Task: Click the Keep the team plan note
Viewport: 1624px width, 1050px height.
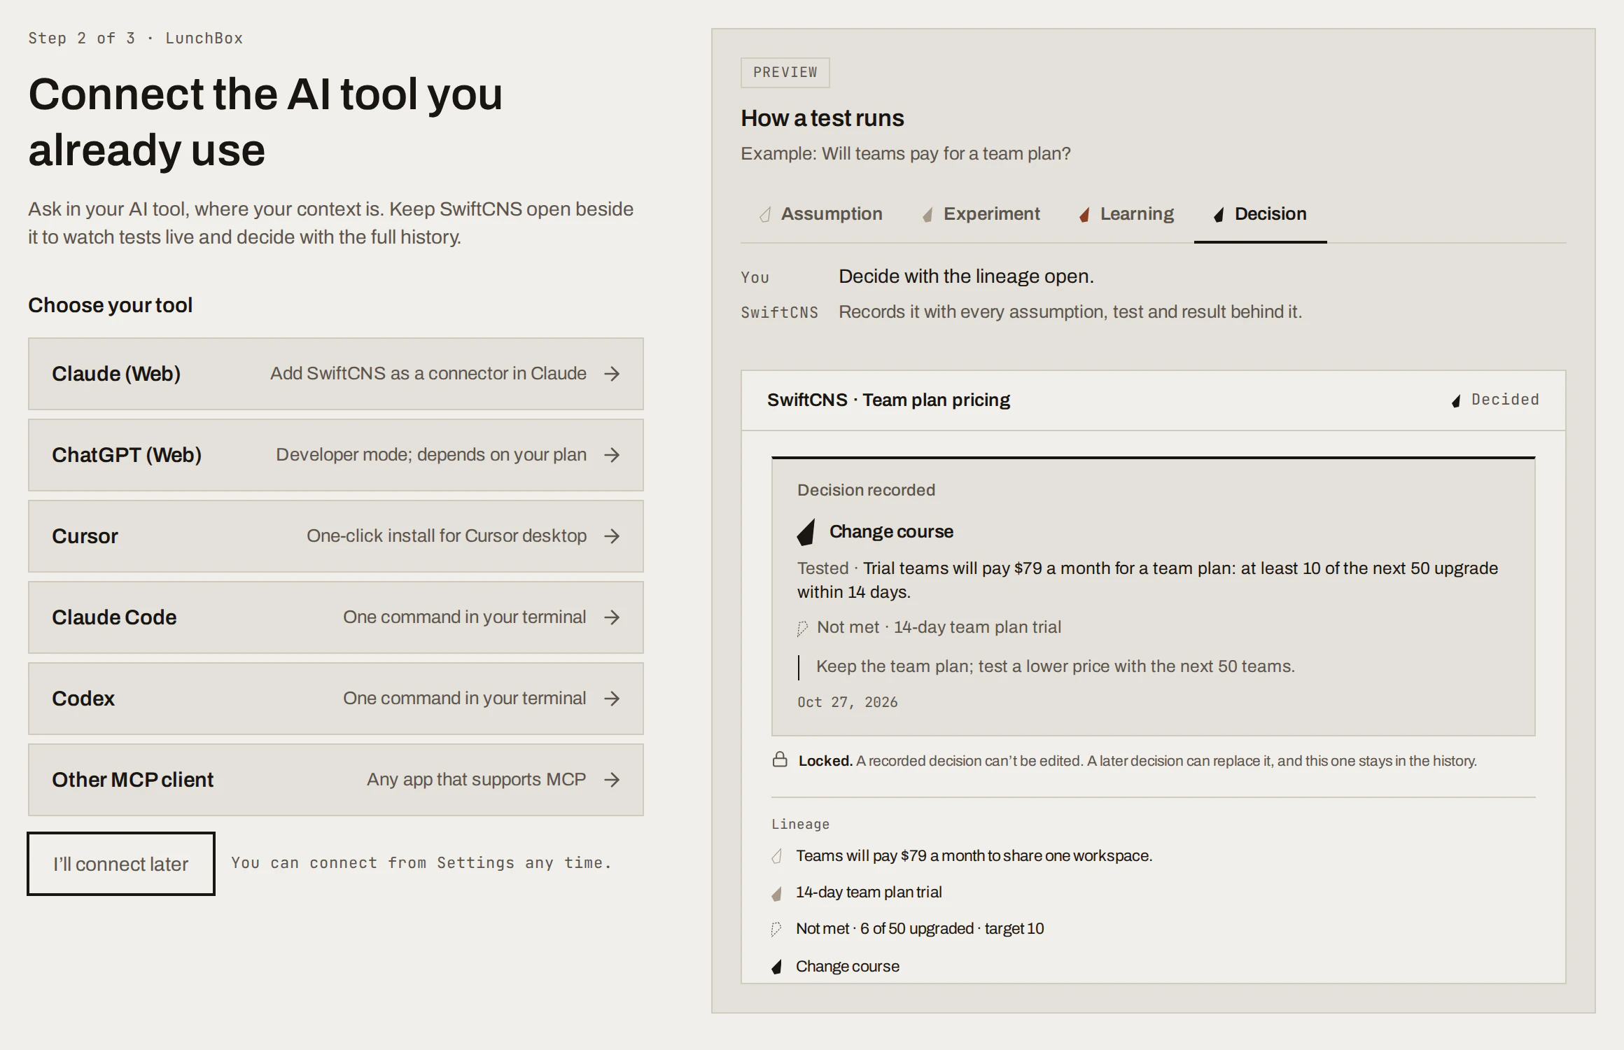Action: (1056, 666)
